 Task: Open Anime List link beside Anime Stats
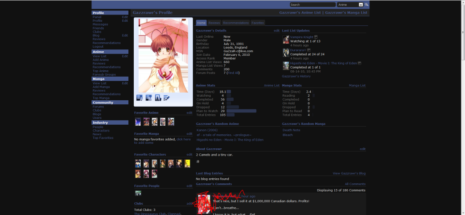(x=272, y=85)
